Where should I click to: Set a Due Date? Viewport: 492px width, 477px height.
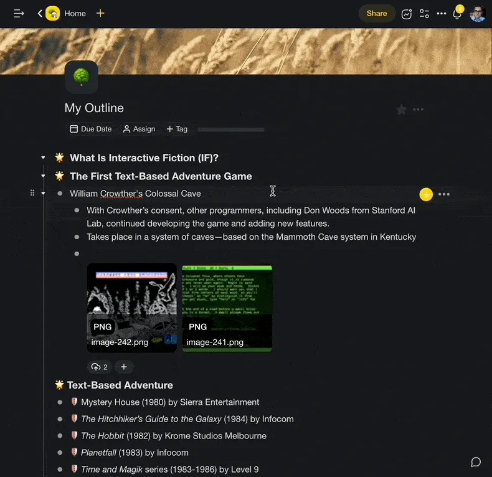[x=91, y=129]
